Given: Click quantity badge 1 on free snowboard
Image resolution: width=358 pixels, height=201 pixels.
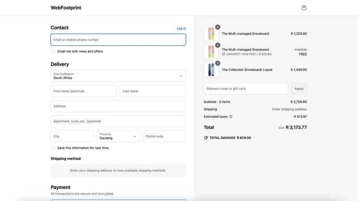Looking at the screenshot, I should pyautogui.click(x=217, y=45).
